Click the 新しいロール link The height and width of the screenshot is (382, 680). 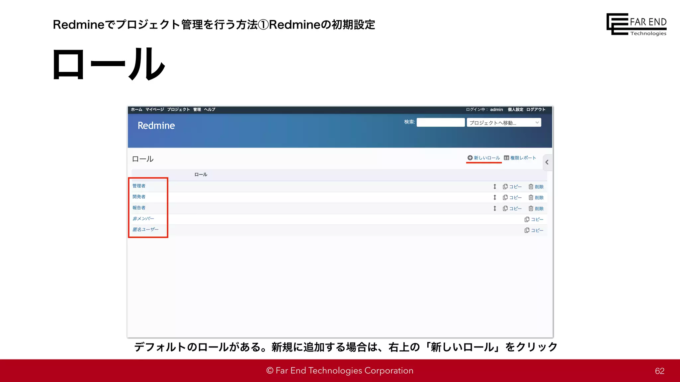click(x=487, y=158)
